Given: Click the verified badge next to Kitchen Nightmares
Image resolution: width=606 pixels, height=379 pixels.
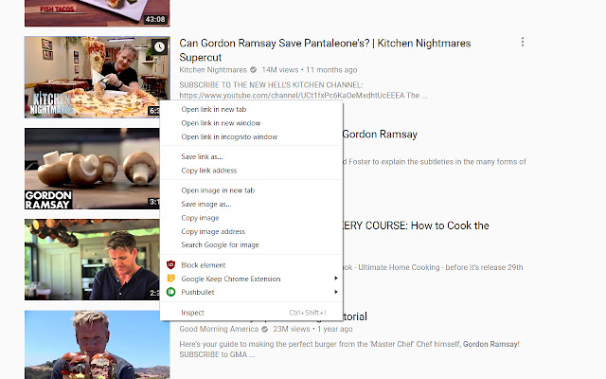Looking at the screenshot, I should pos(253,70).
